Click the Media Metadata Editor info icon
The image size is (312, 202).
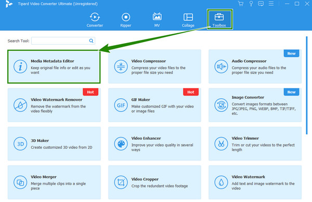(x=20, y=66)
